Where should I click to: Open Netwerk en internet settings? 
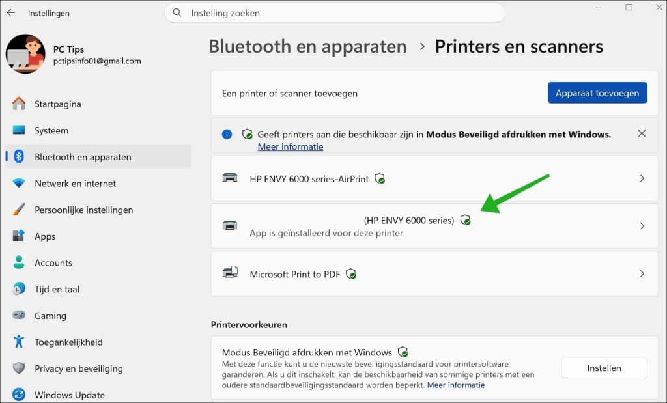click(98, 183)
